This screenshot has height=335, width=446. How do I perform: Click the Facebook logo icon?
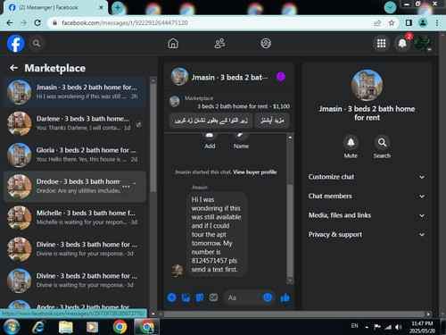pos(15,44)
